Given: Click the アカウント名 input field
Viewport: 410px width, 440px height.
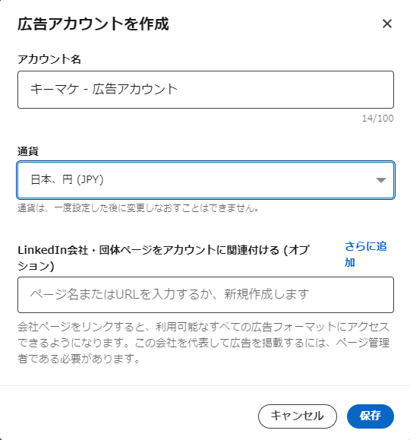Looking at the screenshot, I should point(206,90).
